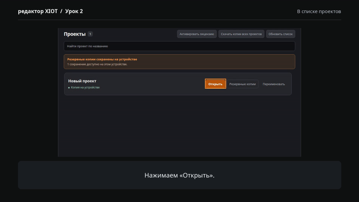Rename project via Переименовать
Image resolution: width=359 pixels, height=202 pixels.
(274, 84)
